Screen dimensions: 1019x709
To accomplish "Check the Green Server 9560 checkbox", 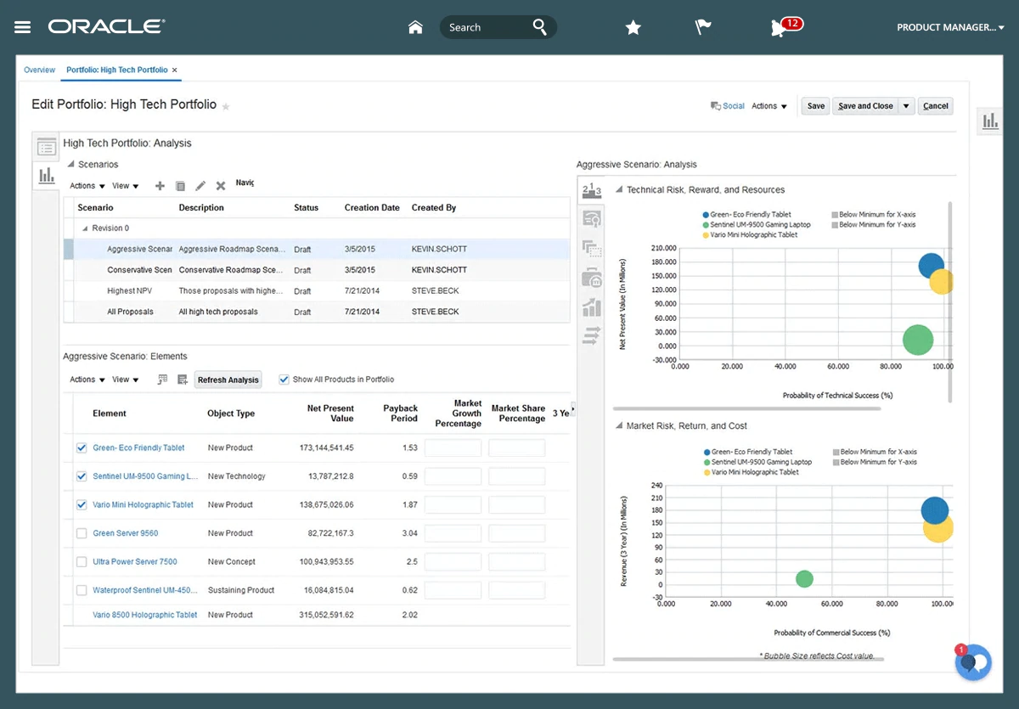I will 82,533.
